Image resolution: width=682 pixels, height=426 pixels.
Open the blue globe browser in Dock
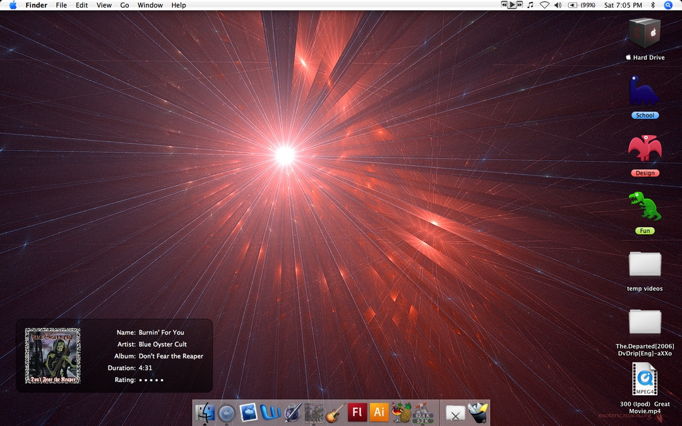click(x=226, y=413)
